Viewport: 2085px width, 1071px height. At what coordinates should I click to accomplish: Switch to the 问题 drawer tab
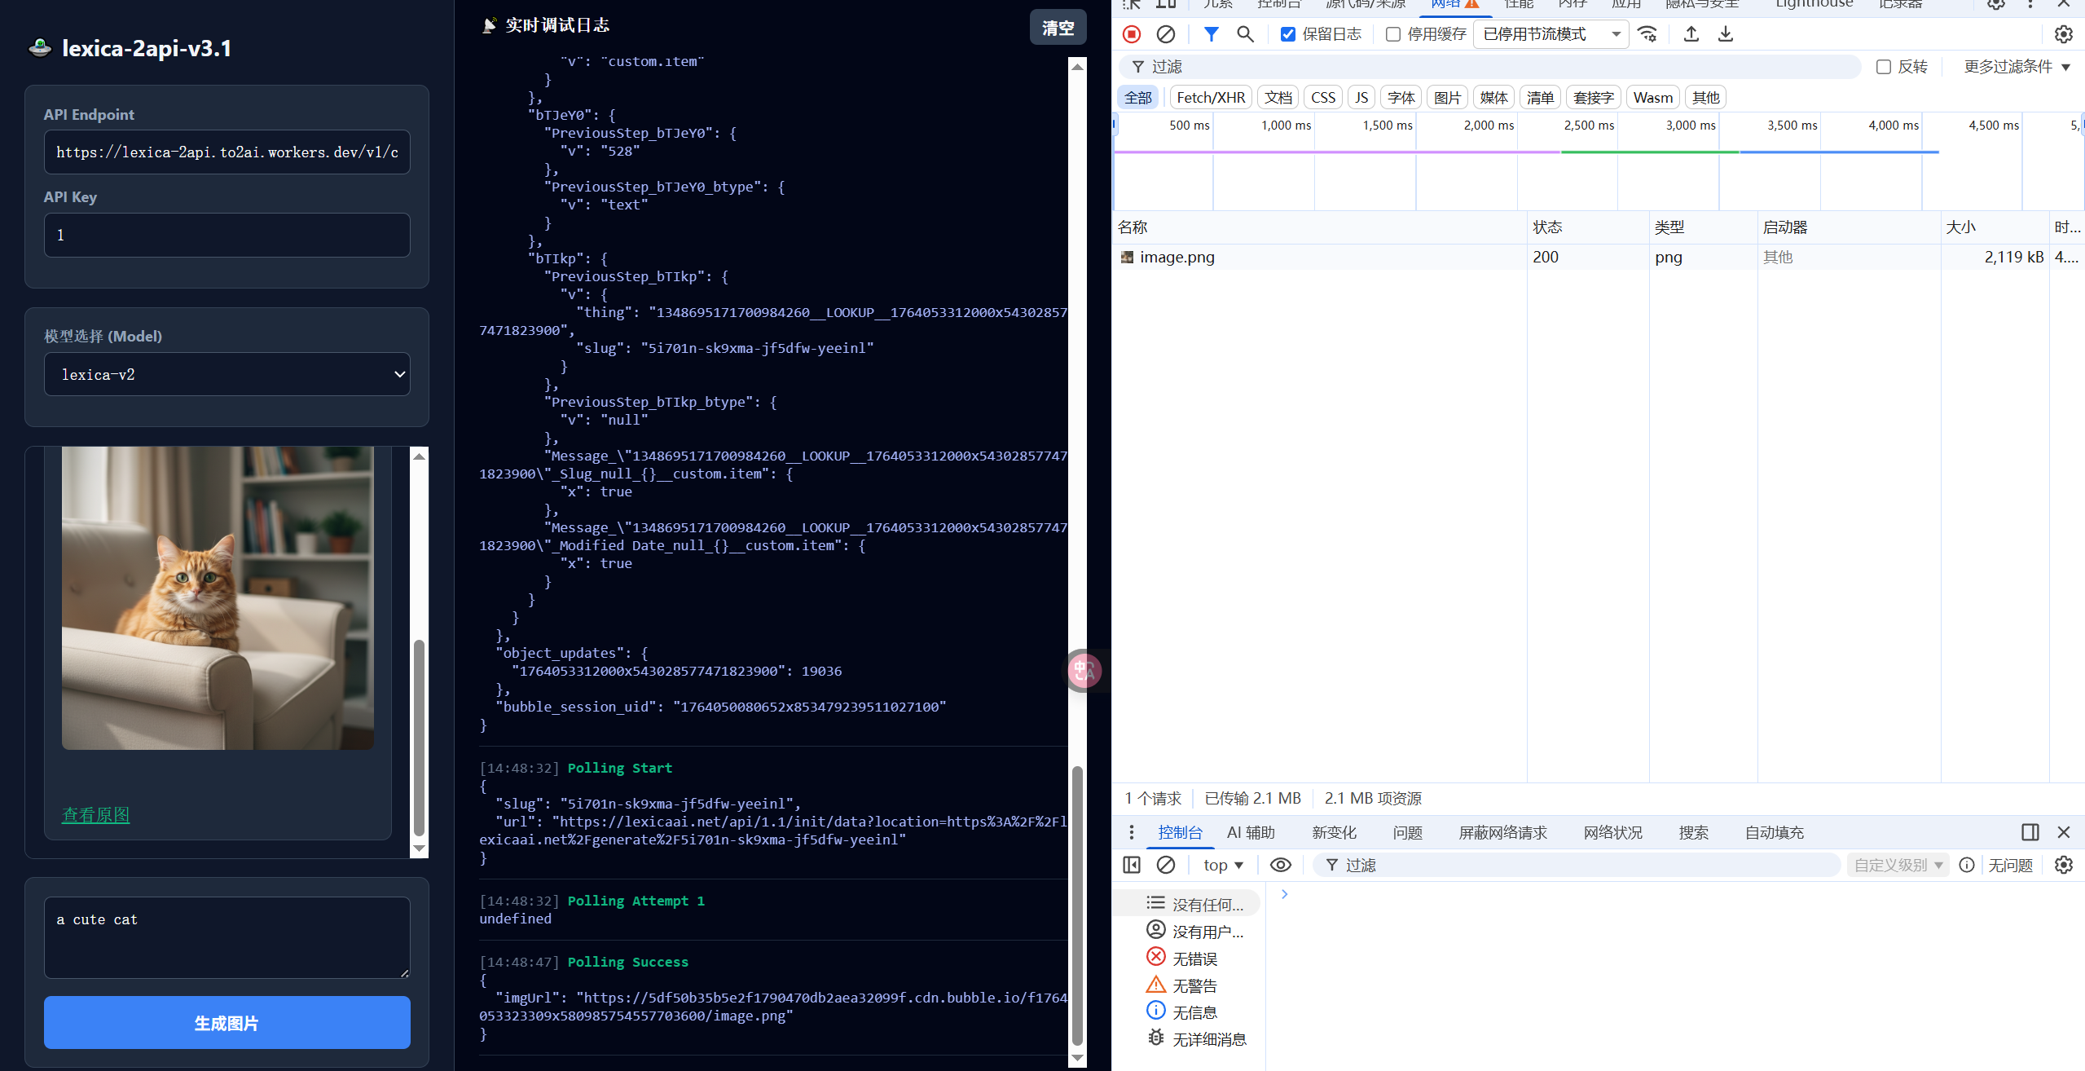pyautogui.click(x=1407, y=832)
